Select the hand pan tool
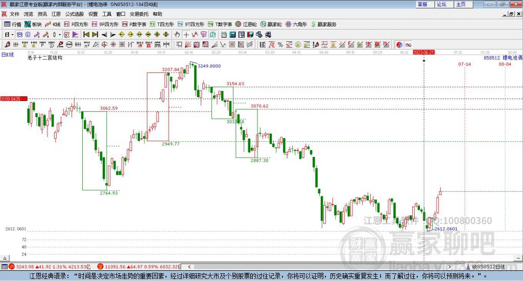Screen dimensions: 523x281 177,35
